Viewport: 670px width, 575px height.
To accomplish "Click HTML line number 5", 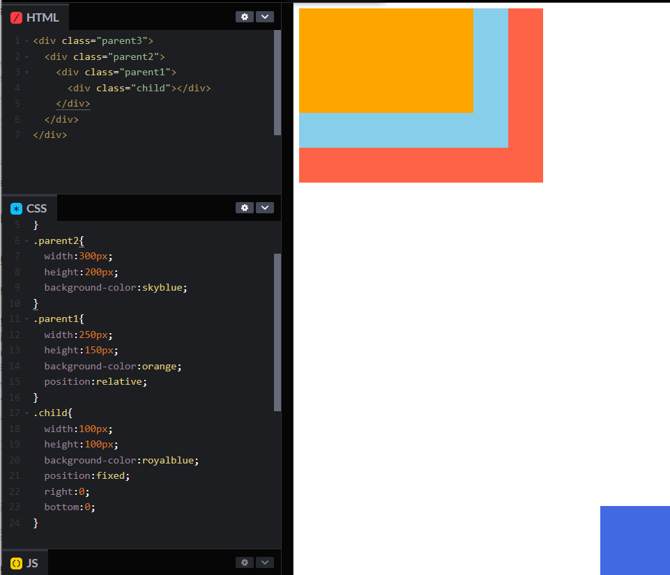I will click(x=17, y=103).
